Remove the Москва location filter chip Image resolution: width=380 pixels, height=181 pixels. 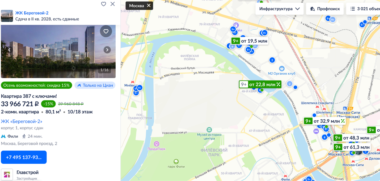click(149, 6)
